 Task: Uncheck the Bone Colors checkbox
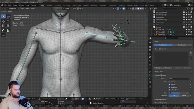[x=169, y=87]
